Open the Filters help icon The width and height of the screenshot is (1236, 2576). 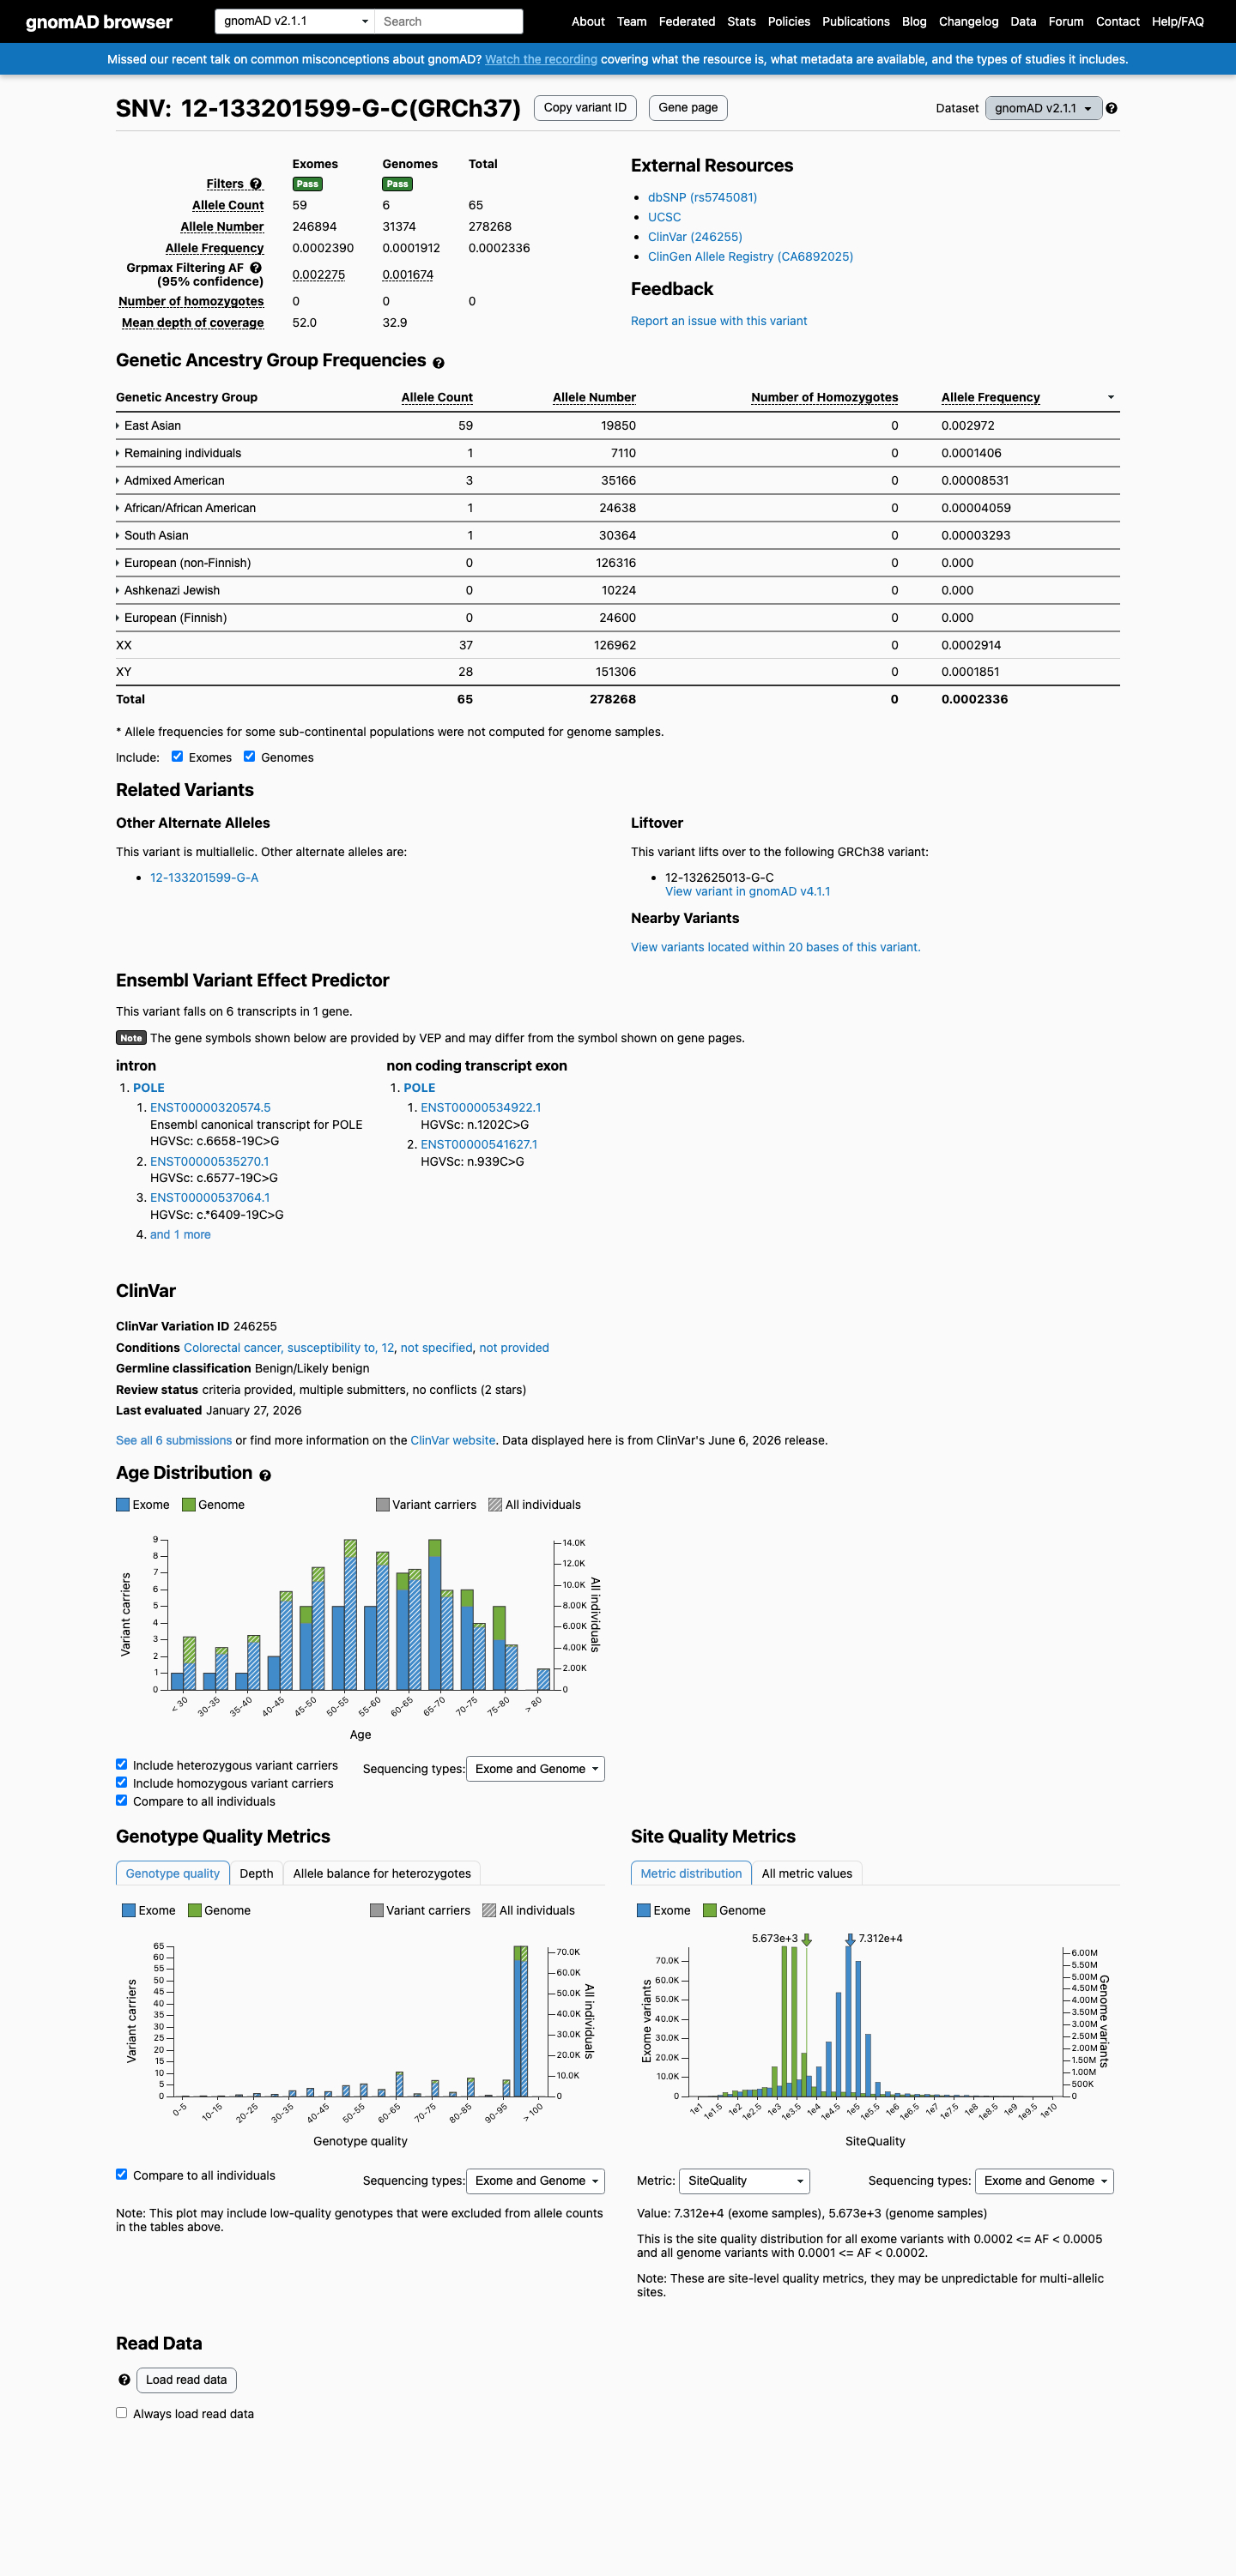(256, 184)
